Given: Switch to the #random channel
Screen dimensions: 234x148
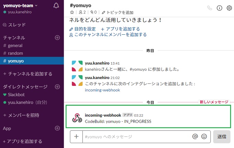Looking at the screenshot, I should [32, 53].
